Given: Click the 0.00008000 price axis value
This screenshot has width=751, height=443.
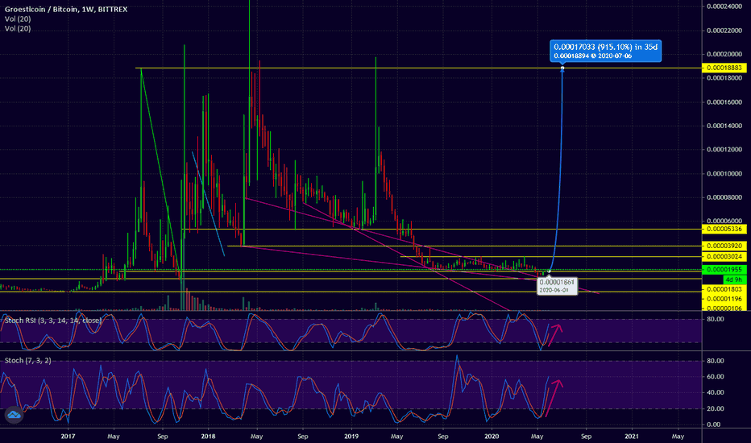Looking at the screenshot, I should [x=724, y=197].
